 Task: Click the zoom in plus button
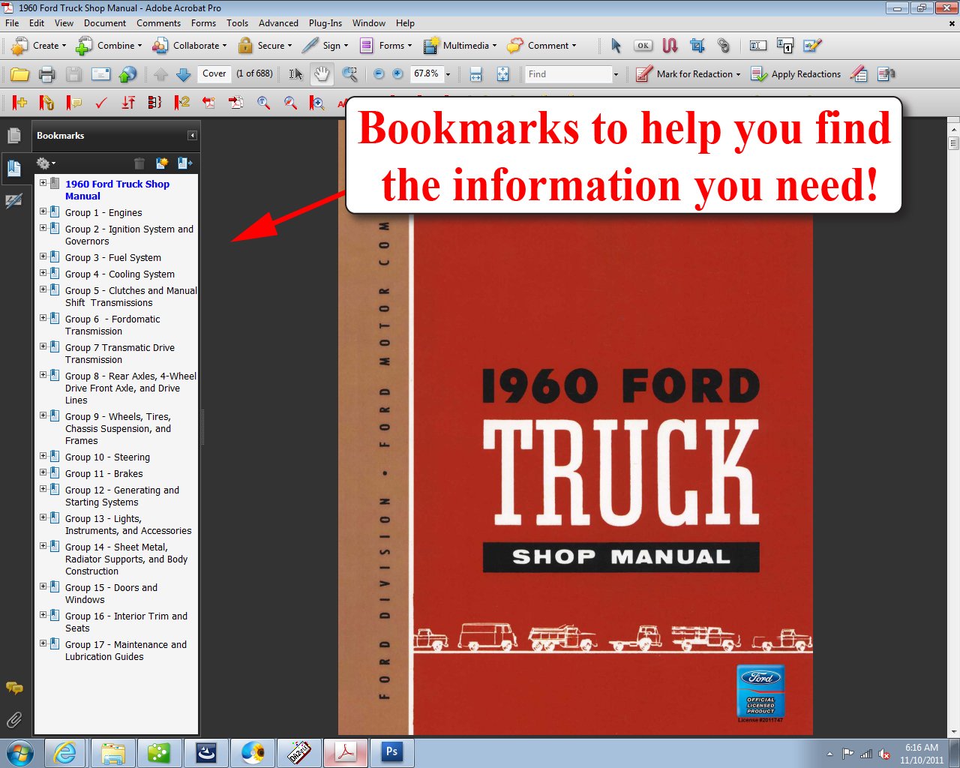[397, 73]
